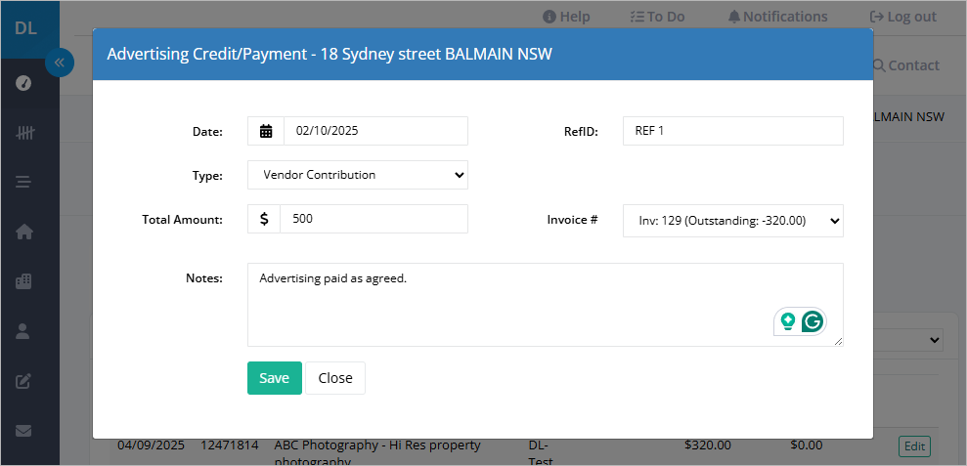This screenshot has width=967, height=466.
Task: Expand the Invoice # dropdown showing Inv: 129
Action: coord(732,221)
